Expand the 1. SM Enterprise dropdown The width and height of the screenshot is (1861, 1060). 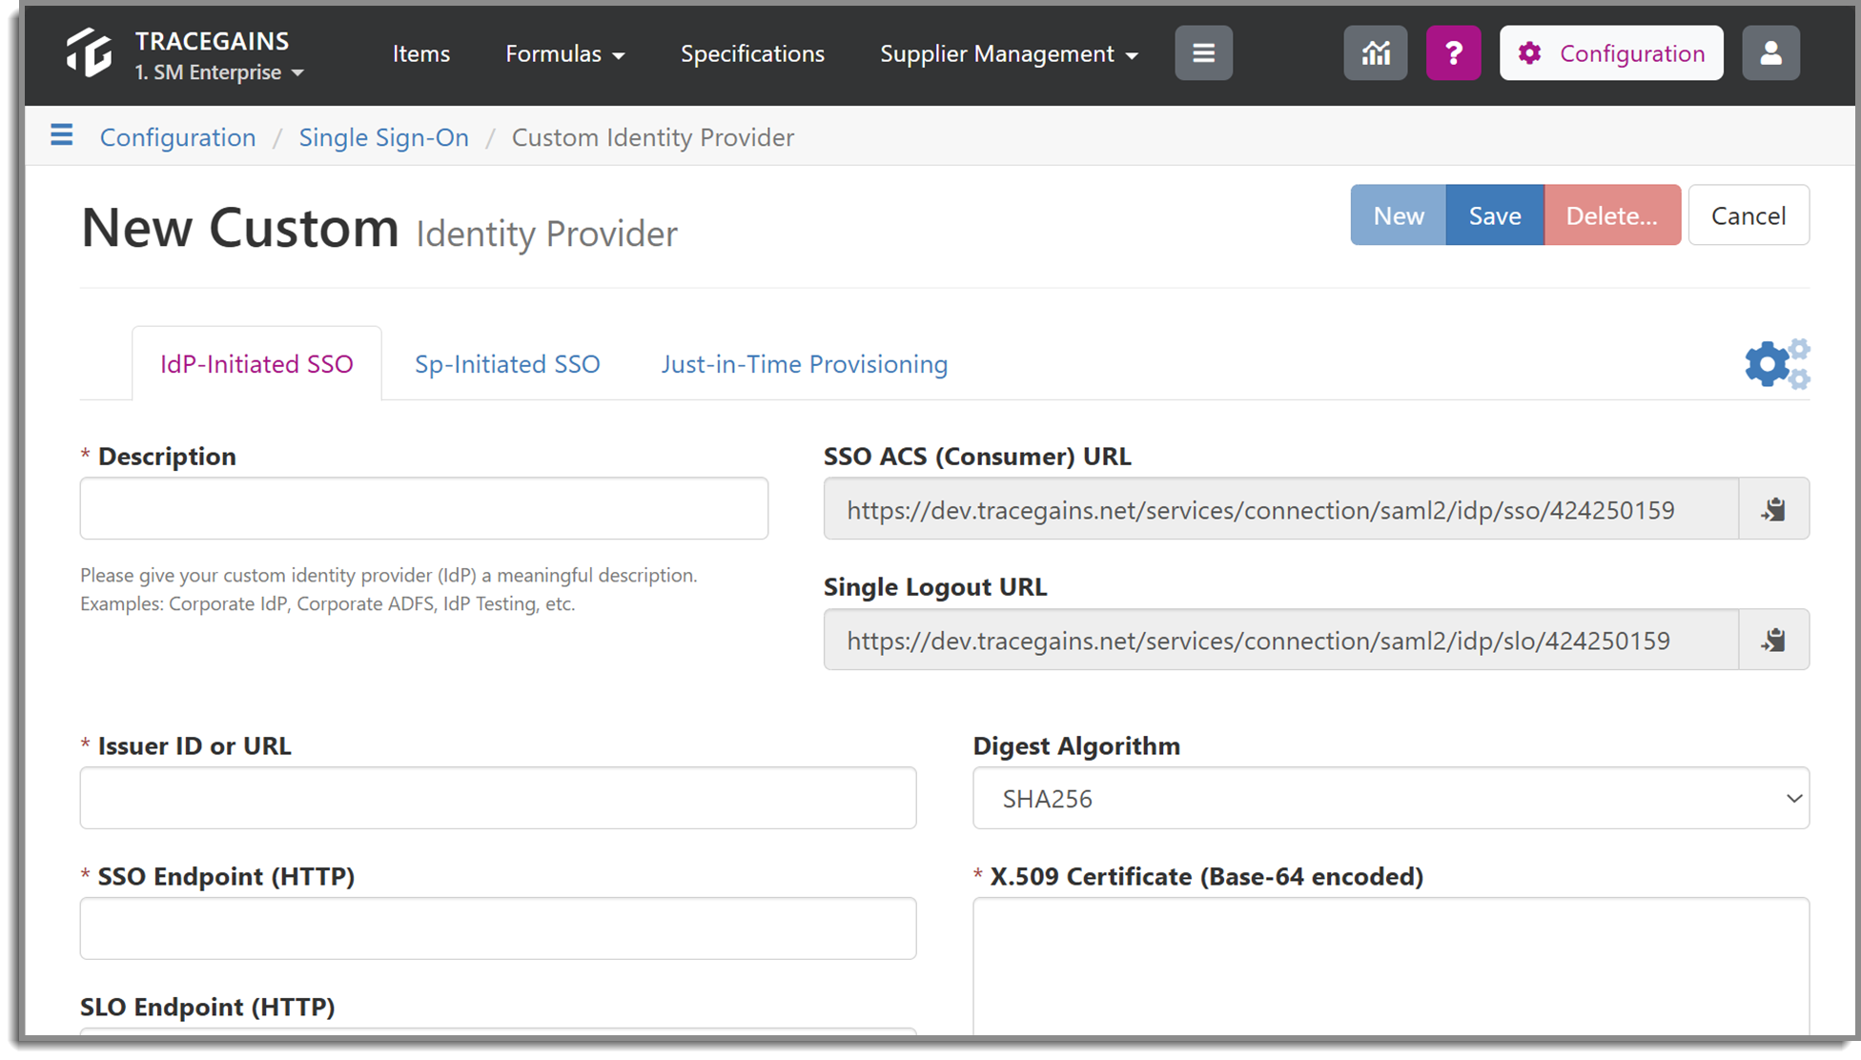point(219,72)
